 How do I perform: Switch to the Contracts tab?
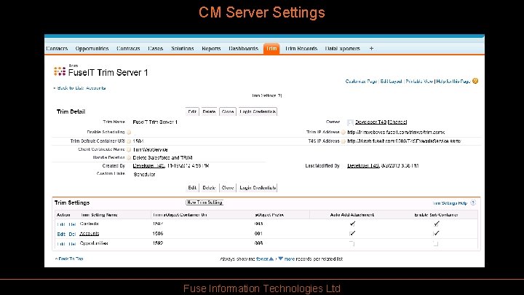click(x=128, y=49)
